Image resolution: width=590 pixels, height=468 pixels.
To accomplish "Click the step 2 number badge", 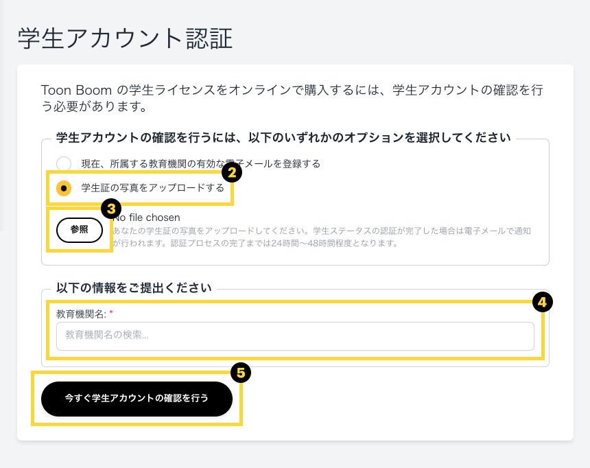I will (x=233, y=172).
